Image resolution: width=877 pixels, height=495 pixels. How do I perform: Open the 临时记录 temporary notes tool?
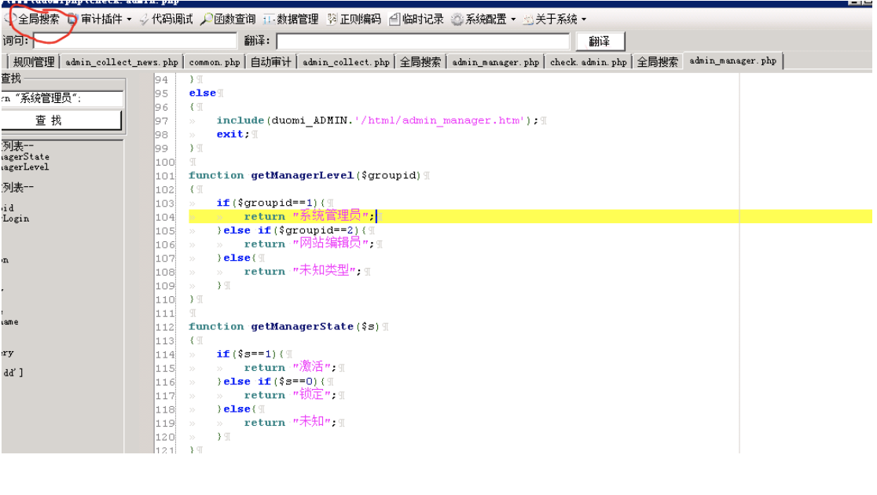(416, 19)
